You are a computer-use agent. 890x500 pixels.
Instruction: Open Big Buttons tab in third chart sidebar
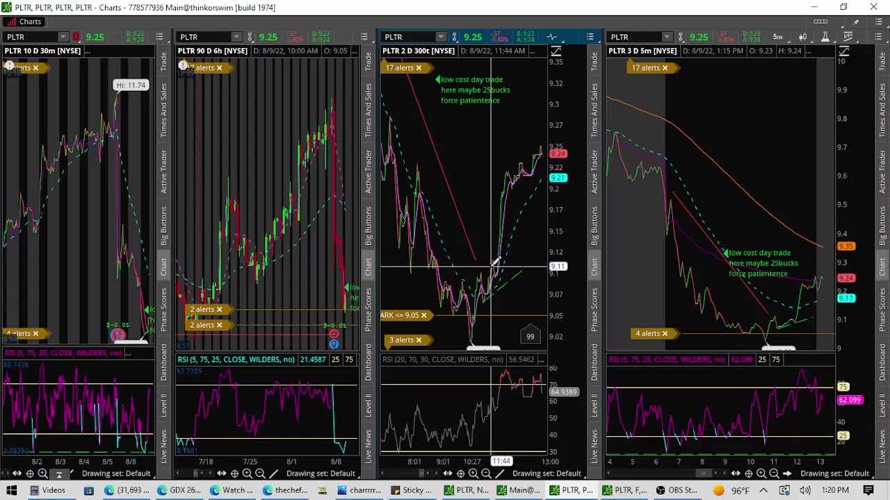pos(594,226)
